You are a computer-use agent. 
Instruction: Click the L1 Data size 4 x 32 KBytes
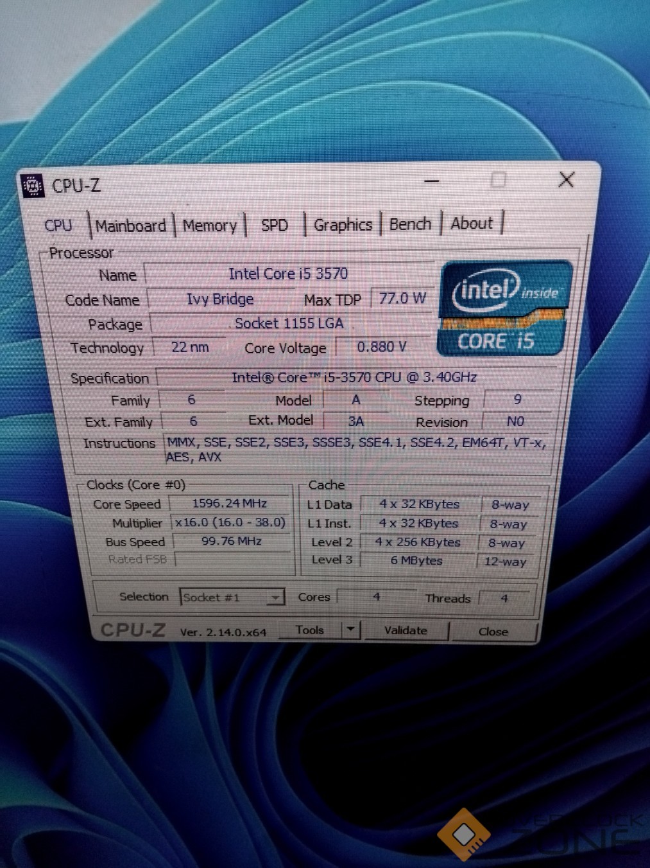tap(419, 504)
